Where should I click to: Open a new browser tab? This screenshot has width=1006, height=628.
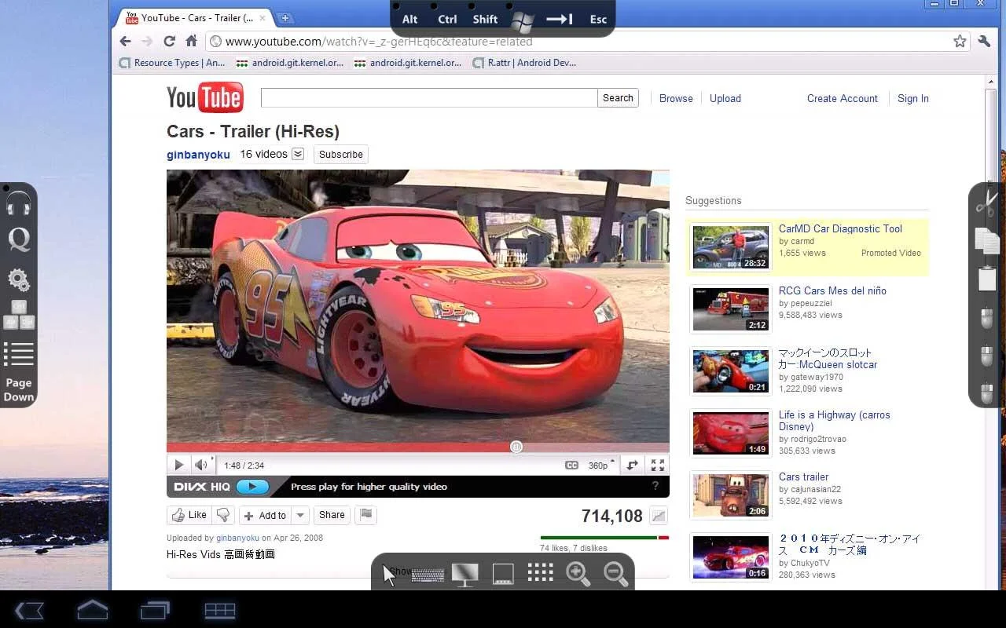click(x=285, y=17)
